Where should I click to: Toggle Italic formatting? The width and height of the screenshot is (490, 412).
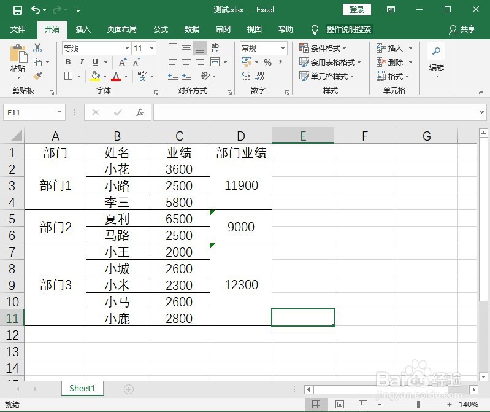pyautogui.click(x=82, y=62)
